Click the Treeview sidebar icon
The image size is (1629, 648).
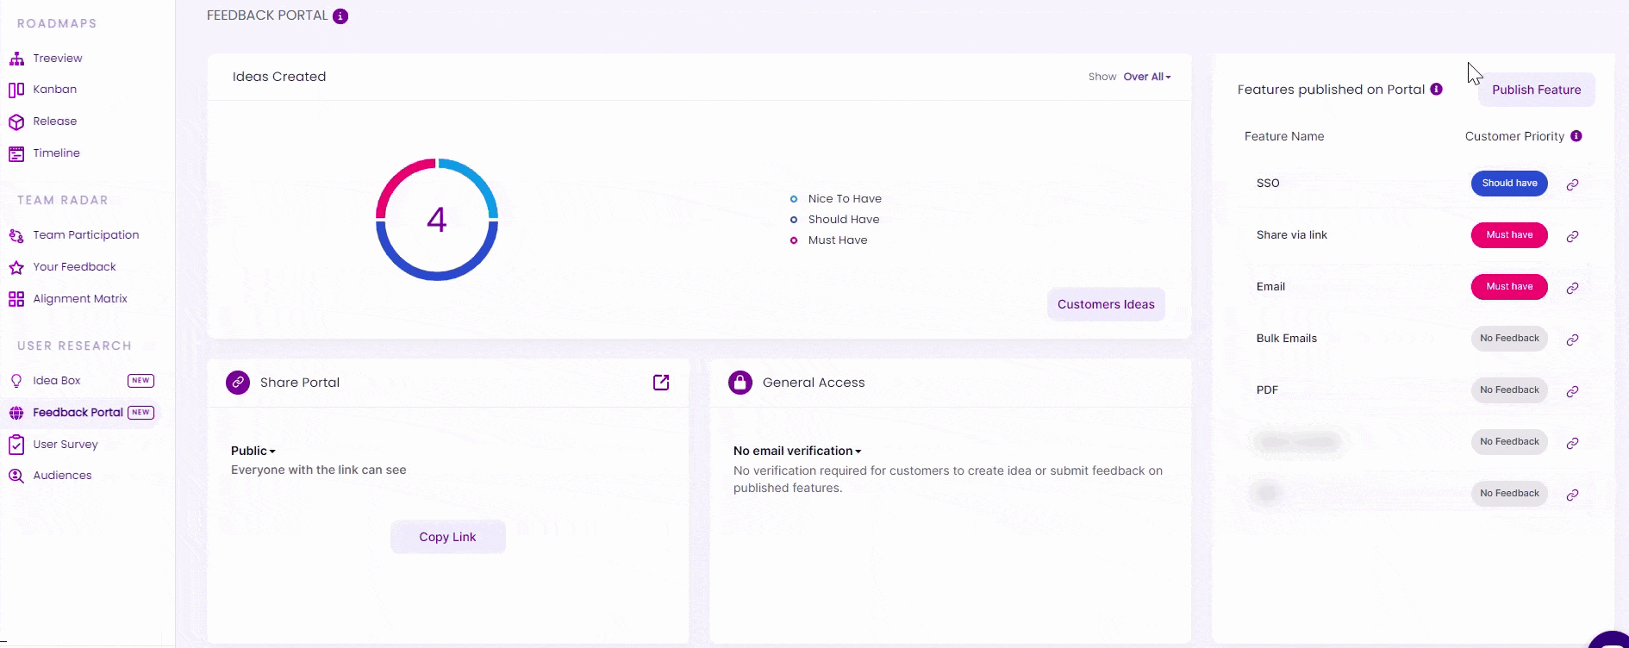pyautogui.click(x=16, y=59)
